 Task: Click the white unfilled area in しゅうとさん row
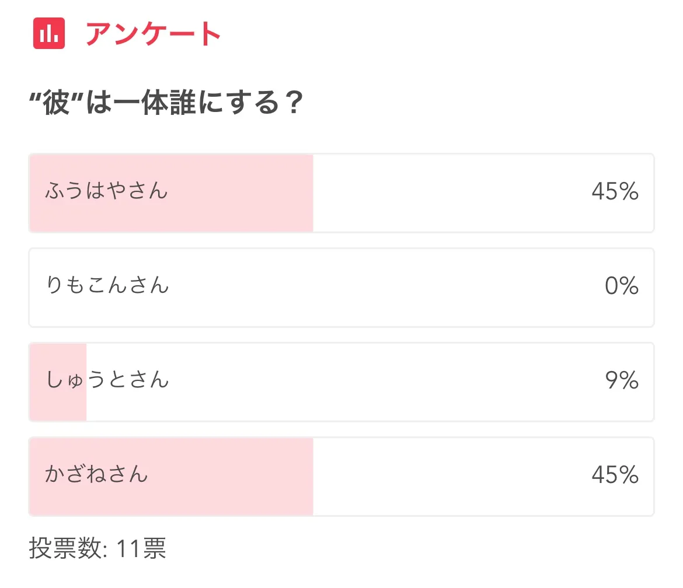(x=374, y=382)
